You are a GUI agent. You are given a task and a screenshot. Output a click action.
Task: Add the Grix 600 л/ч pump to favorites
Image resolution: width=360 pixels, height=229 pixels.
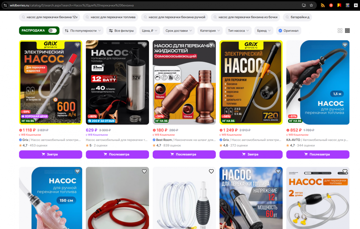coord(77,45)
